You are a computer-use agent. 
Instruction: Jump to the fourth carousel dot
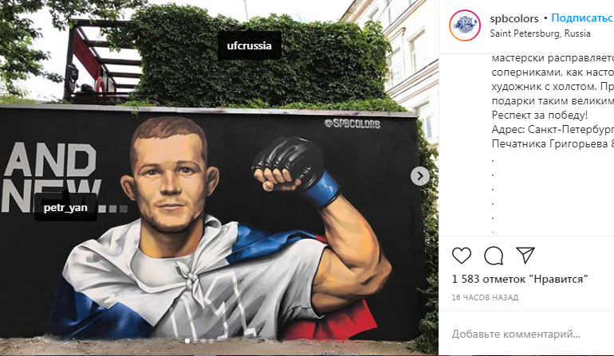(211, 341)
